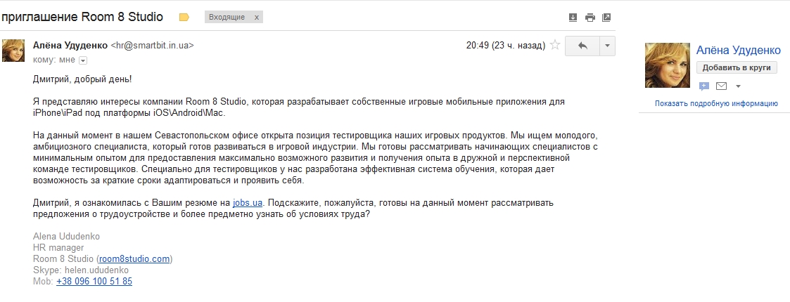The image size is (790, 302).
Task: Remove the Входящие label with the x
Action: pos(255,17)
